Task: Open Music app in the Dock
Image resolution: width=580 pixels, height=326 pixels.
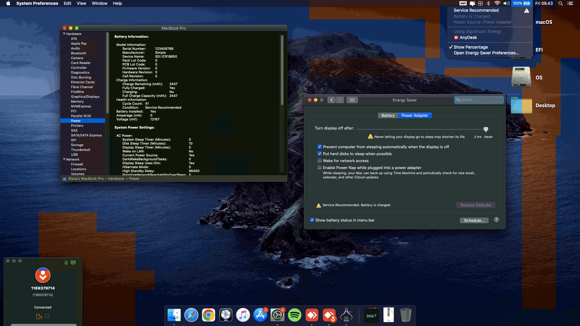Action: pos(243,315)
